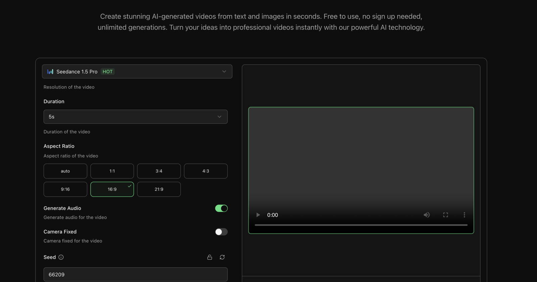Click the 0:00 video timestamp

(273, 215)
